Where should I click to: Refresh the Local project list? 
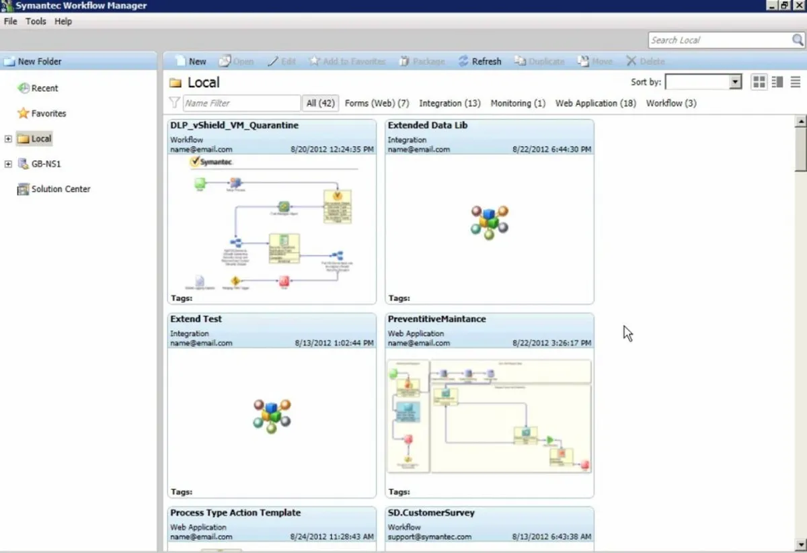click(x=479, y=61)
